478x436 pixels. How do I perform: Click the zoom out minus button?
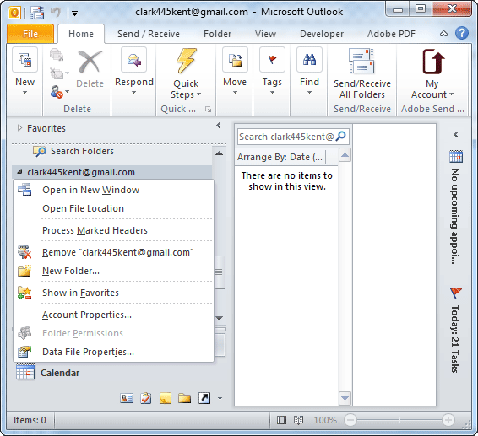click(350, 420)
